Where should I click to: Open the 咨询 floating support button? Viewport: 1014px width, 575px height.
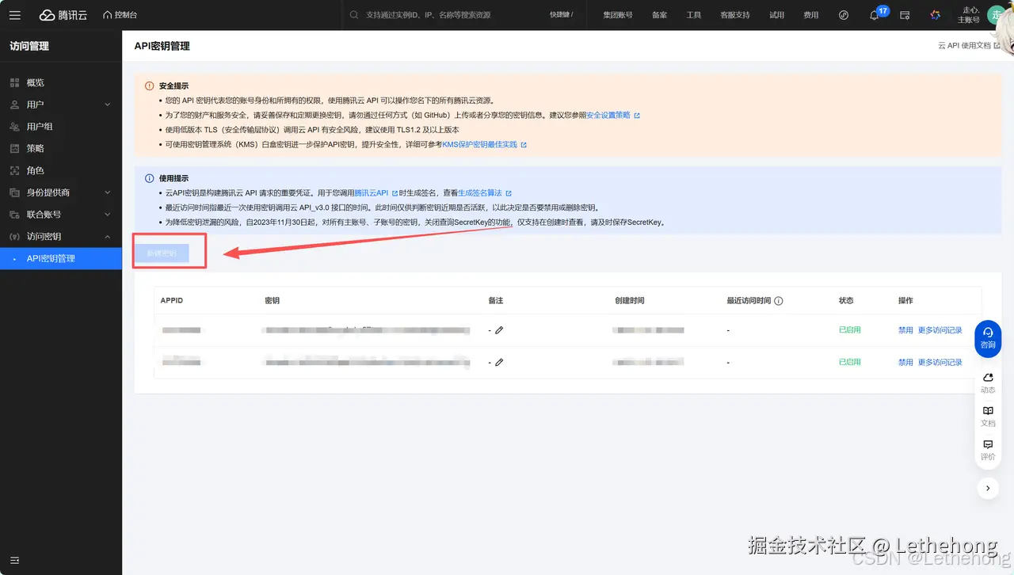988,338
